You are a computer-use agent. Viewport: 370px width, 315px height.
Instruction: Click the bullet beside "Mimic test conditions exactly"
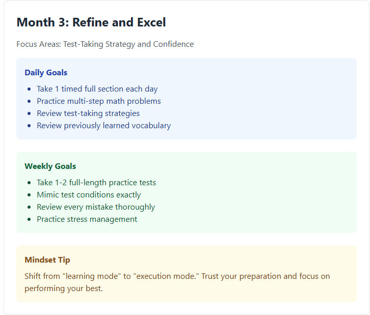point(29,195)
